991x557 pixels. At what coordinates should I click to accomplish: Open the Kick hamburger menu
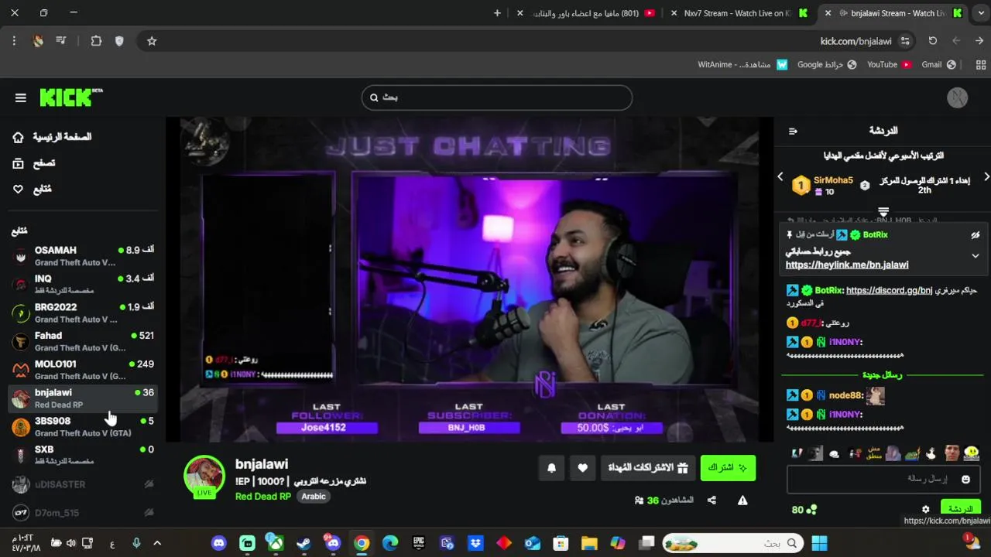click(21, 97)
